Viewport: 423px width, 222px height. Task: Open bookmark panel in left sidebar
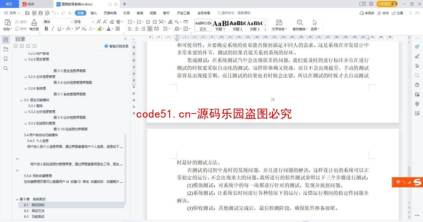tap(6, 59)
